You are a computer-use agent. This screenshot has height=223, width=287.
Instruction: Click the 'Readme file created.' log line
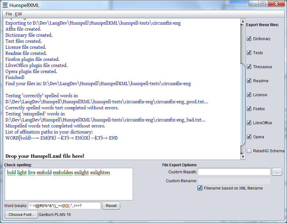(26, 53)
